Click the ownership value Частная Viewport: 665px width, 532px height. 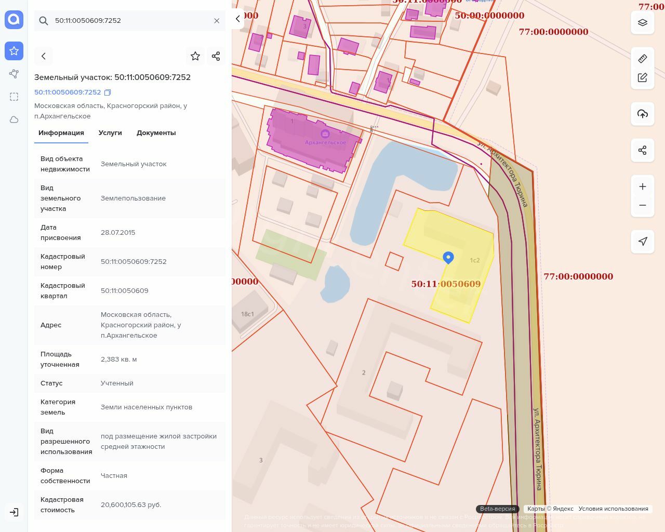(x=114, y=476)
